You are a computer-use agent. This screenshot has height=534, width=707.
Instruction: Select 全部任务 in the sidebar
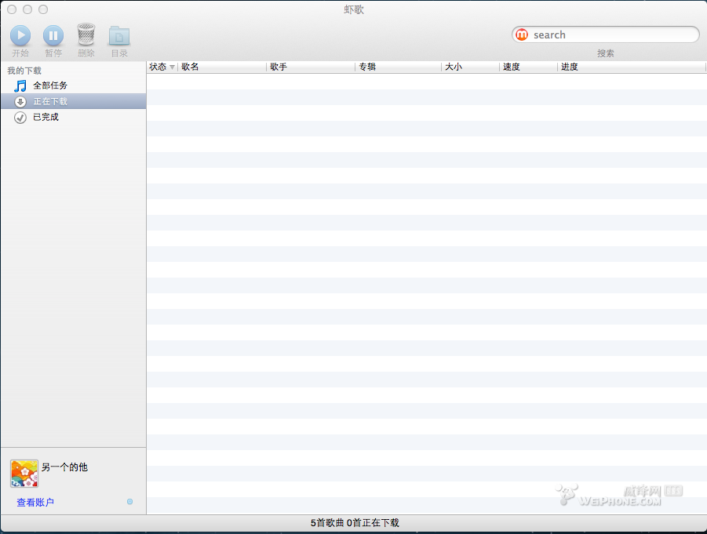pyautogui.click(x=49, y=85)
